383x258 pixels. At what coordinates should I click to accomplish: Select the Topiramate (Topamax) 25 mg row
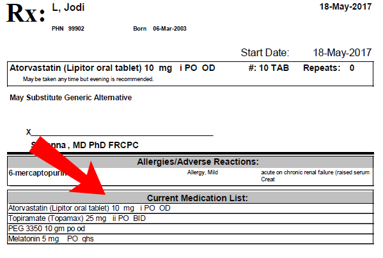[x=191, y=218]
